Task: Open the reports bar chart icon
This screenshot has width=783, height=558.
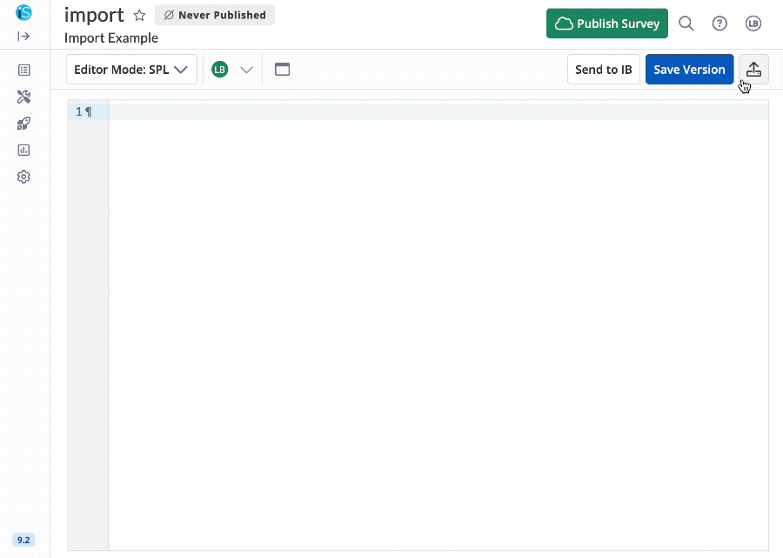Action: [x=23, y=150]
